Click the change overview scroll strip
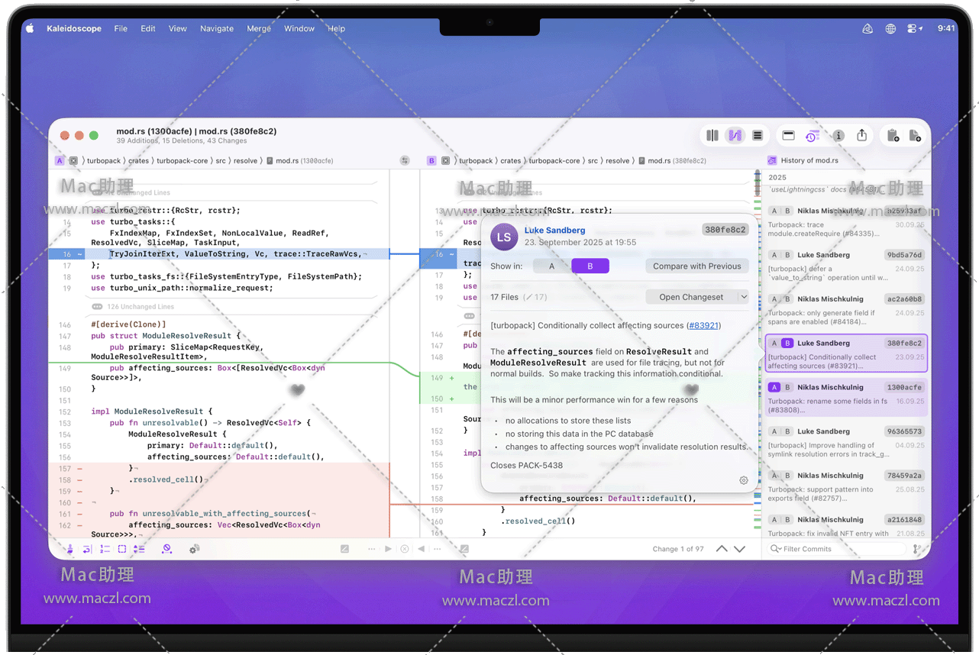This screenshot has height=655, width=979. click(x=758, y=351)
